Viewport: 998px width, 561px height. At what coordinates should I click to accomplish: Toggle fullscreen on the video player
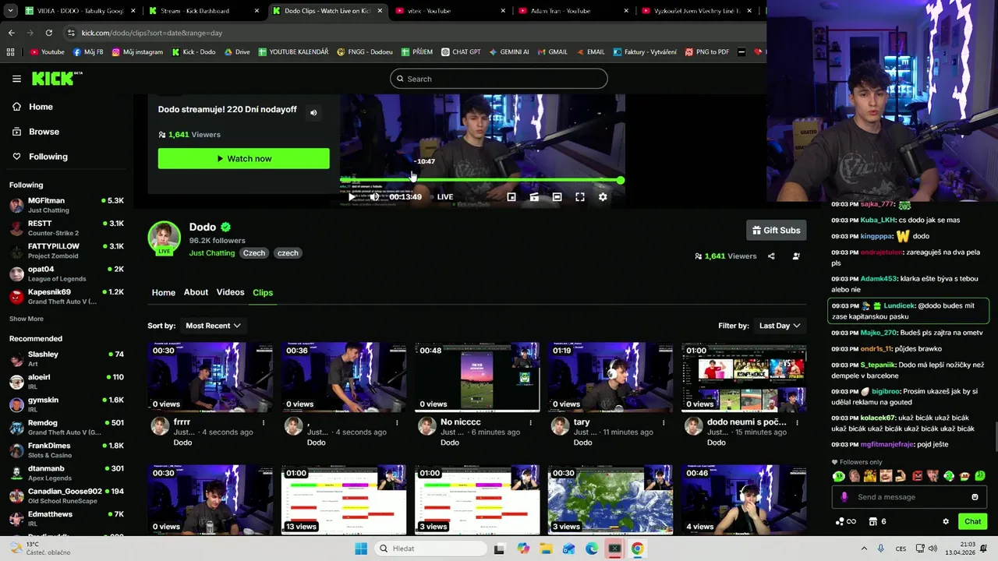click(x=580, y=197)
